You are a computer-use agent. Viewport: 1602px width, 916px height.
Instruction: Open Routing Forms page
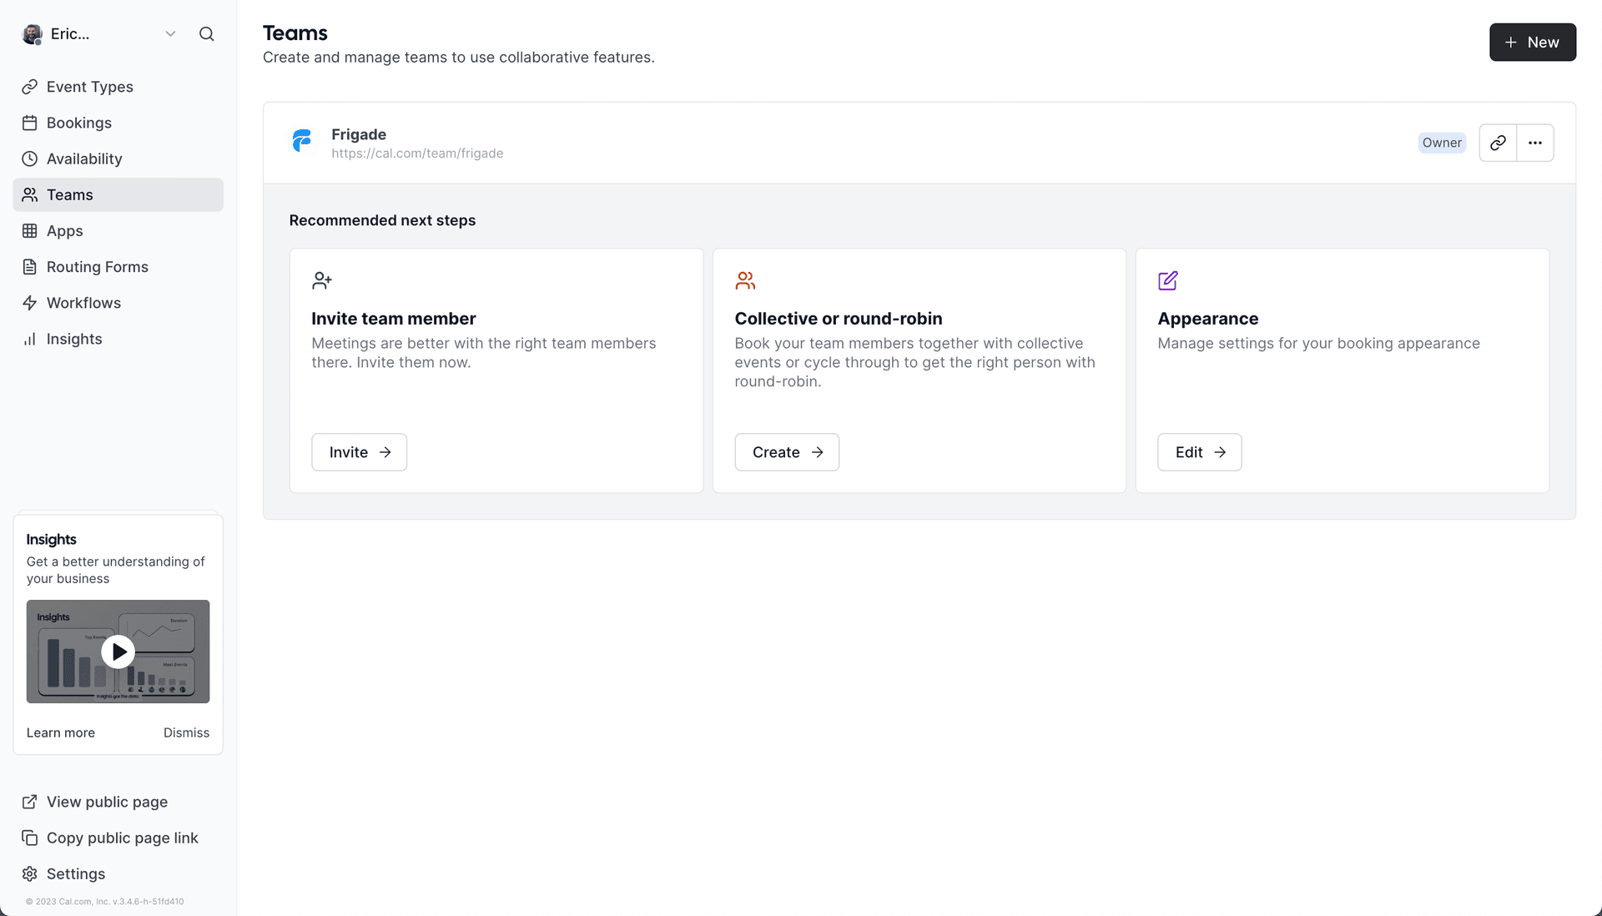97,267
